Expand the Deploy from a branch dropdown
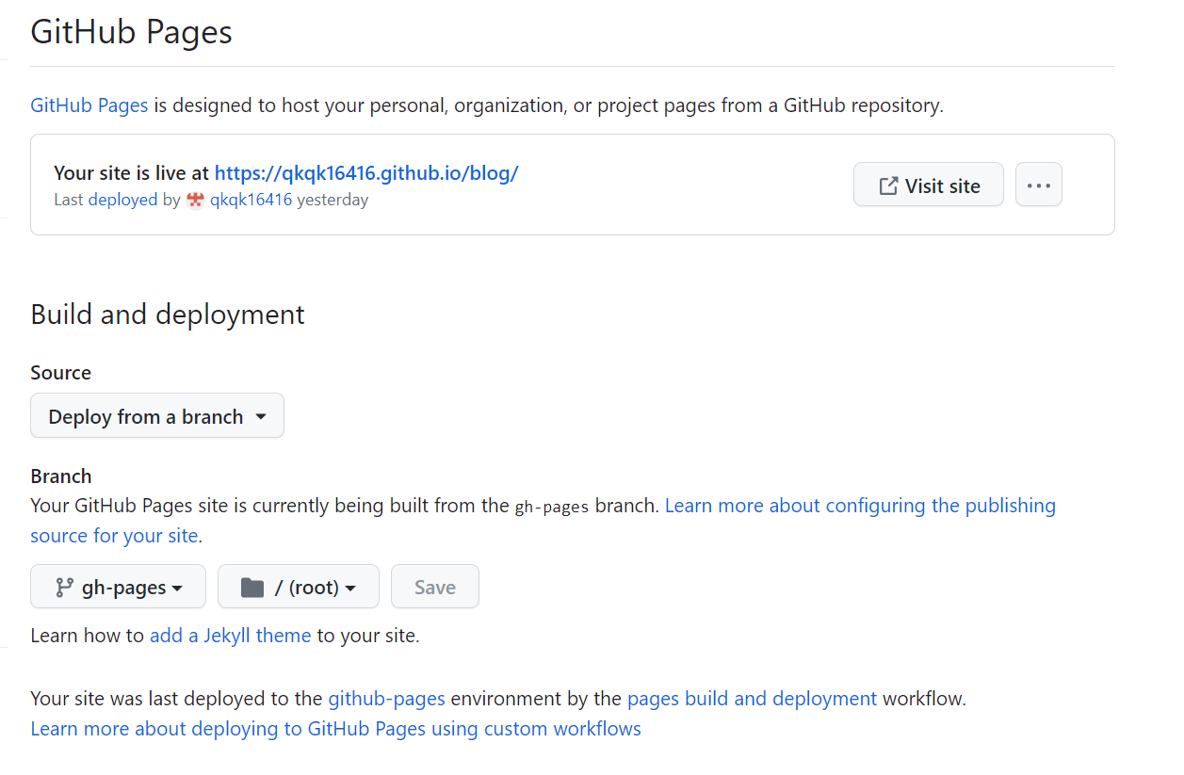Image resolution: width=1184 pixels, height=775 pixels. 157,416
